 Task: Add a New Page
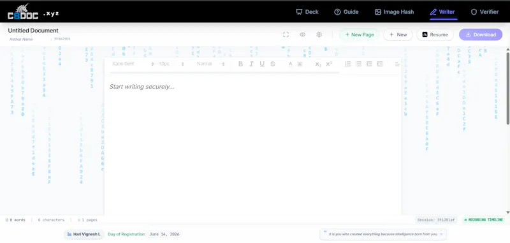point(360,34)
